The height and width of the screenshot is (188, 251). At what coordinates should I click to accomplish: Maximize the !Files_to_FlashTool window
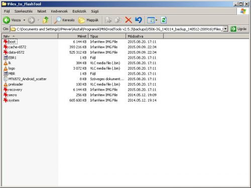tap(241, 4)
